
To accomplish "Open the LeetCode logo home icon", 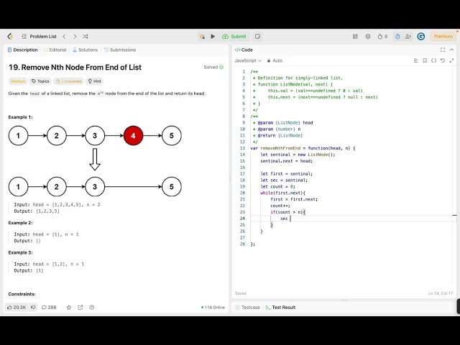I will pos(10,37).
